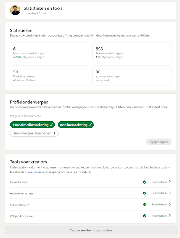Open the profile photo avatar
This screenshot has height=238, width=180.
pos(15,10)
